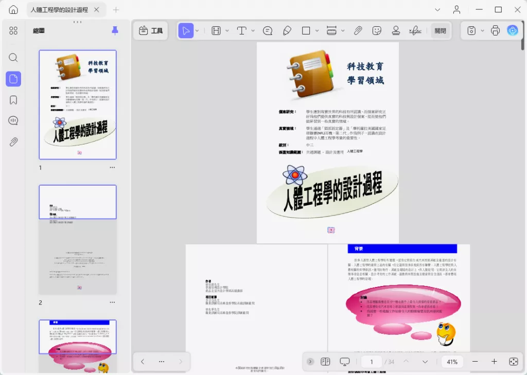Select the signature tool

tap(415, 30)
